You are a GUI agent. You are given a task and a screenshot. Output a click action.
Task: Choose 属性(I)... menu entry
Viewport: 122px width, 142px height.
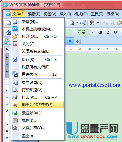pos(38,121)
